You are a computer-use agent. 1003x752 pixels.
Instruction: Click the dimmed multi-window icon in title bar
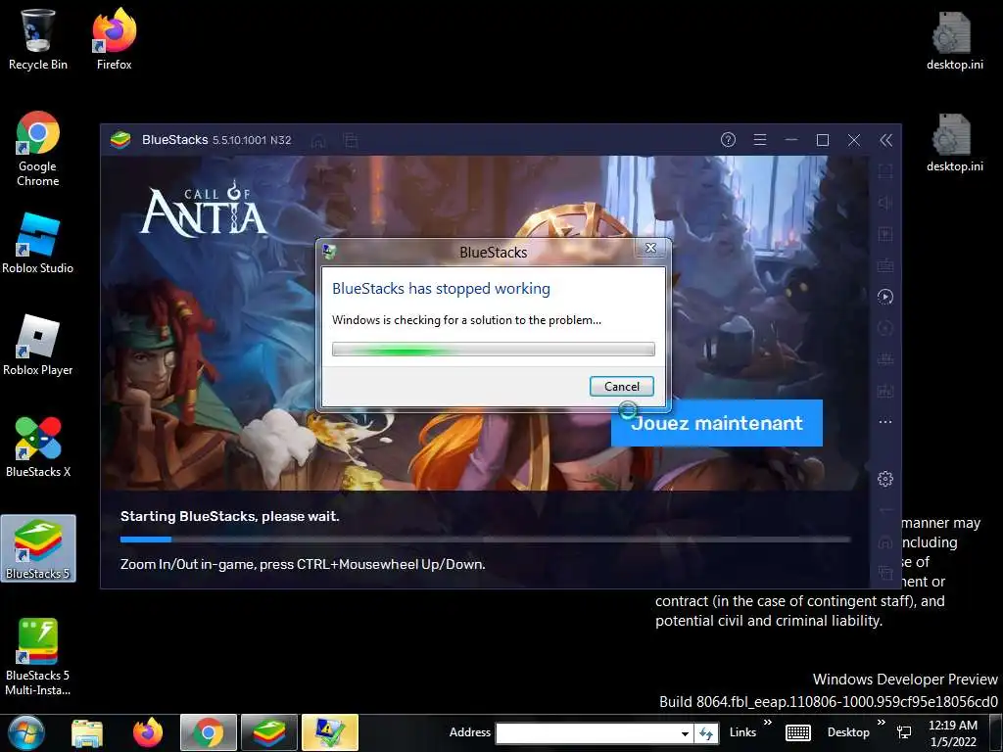point(351,140)
